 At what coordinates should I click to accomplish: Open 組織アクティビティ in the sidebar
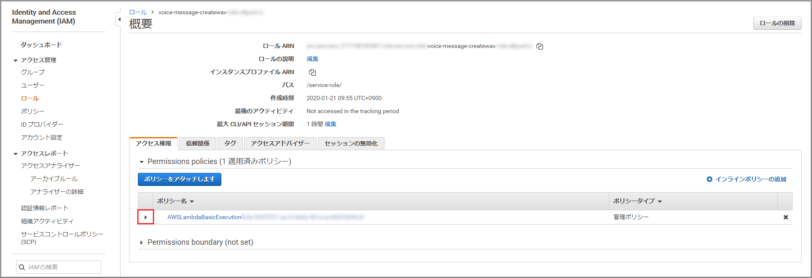click(x=47, y=221)
